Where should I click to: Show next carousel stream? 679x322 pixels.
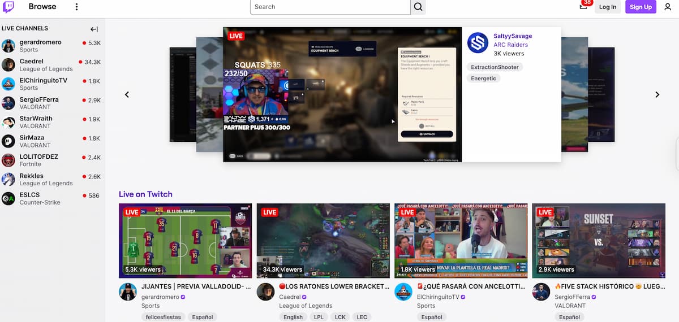[657, 94]
